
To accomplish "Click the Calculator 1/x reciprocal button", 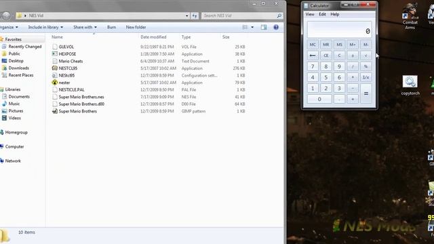I will (x=366, y=77).
